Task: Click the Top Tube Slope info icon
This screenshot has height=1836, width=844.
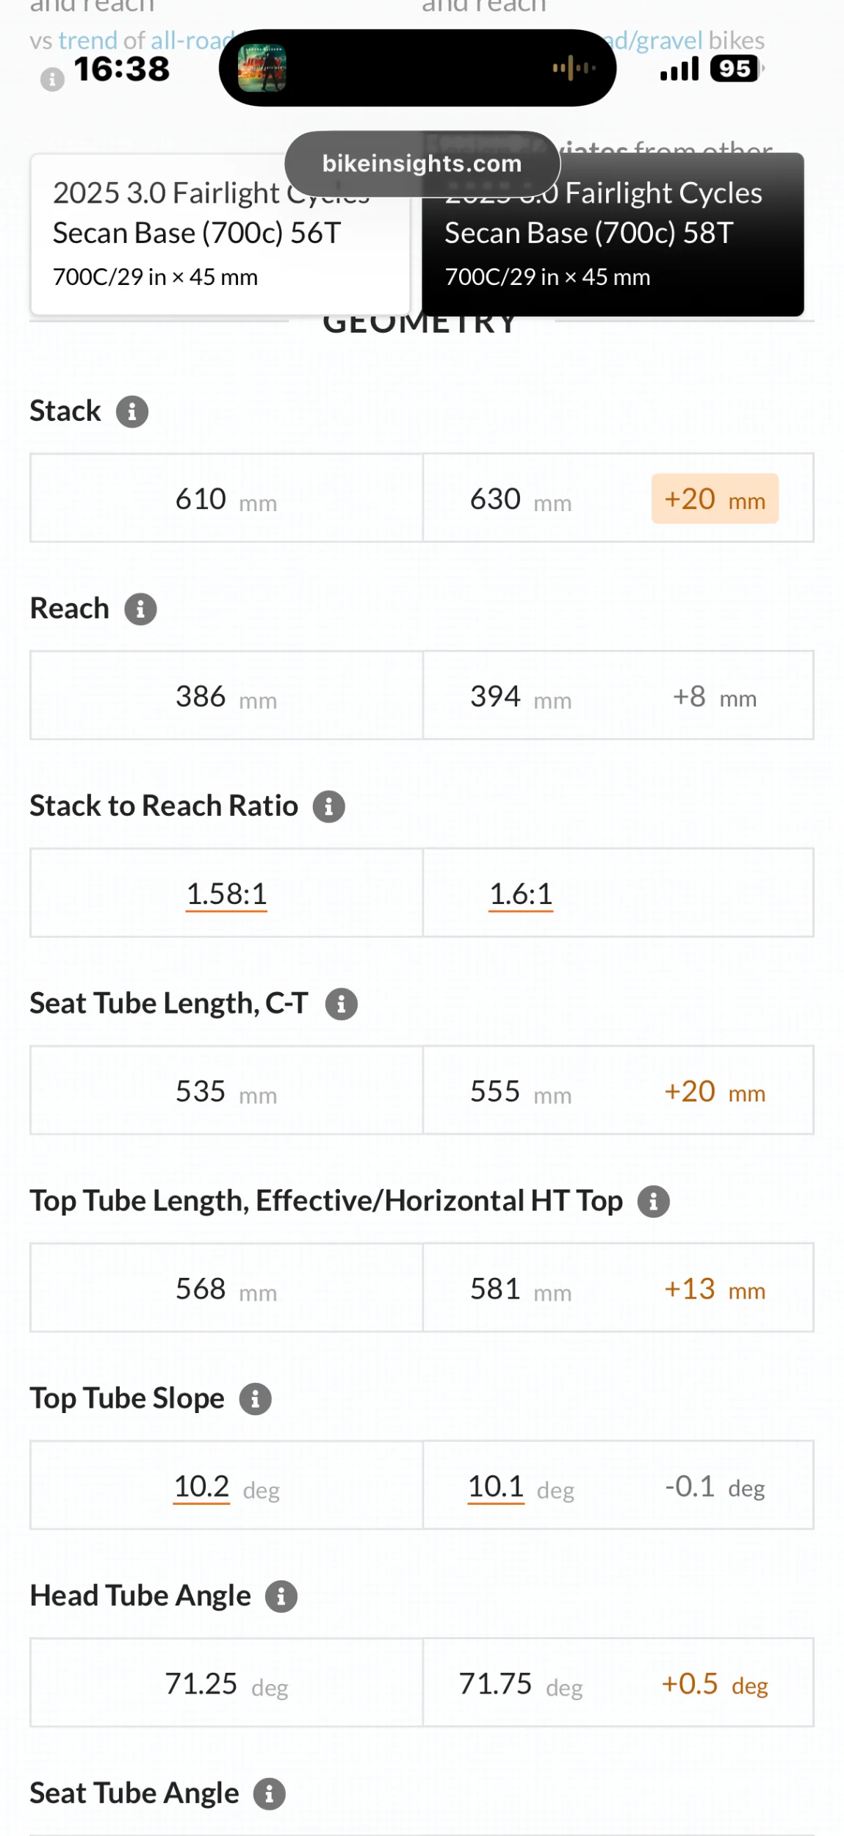Action: coord(256,1399)
